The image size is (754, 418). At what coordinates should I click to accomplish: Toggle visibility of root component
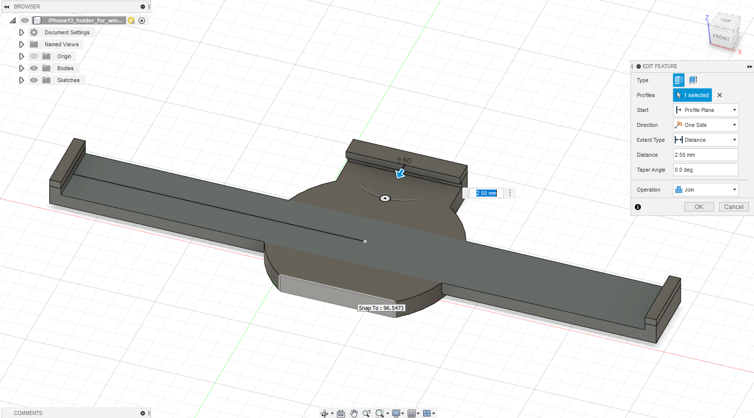pyautogui.click(x=25, y=20)
